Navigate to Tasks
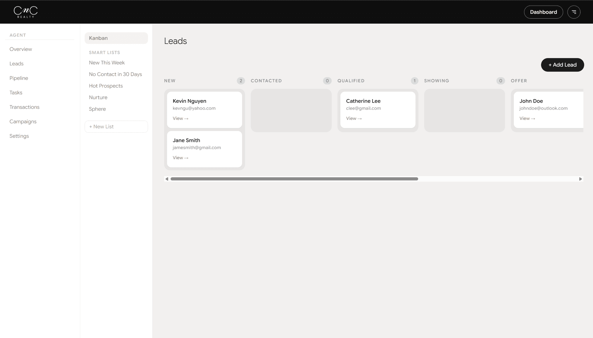593x338 pixels. [16, 93]
